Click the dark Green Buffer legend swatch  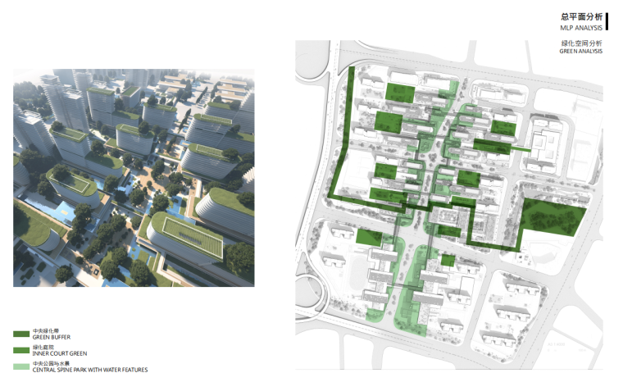click(21, 334)
